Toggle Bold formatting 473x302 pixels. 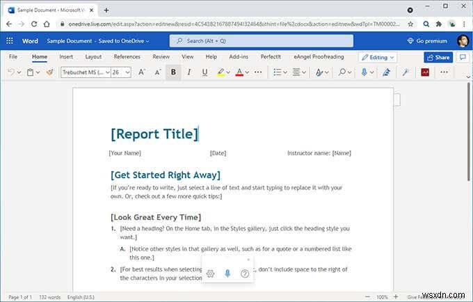coord(173,72)
